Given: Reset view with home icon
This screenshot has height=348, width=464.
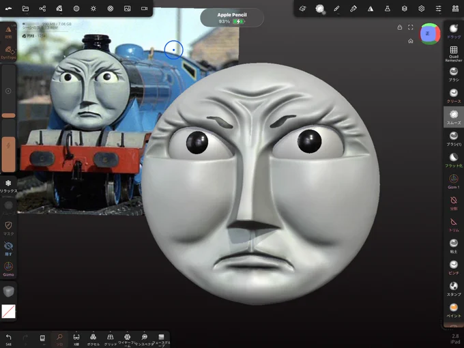Looking at the screenshot, I should (x=411, y=41).
